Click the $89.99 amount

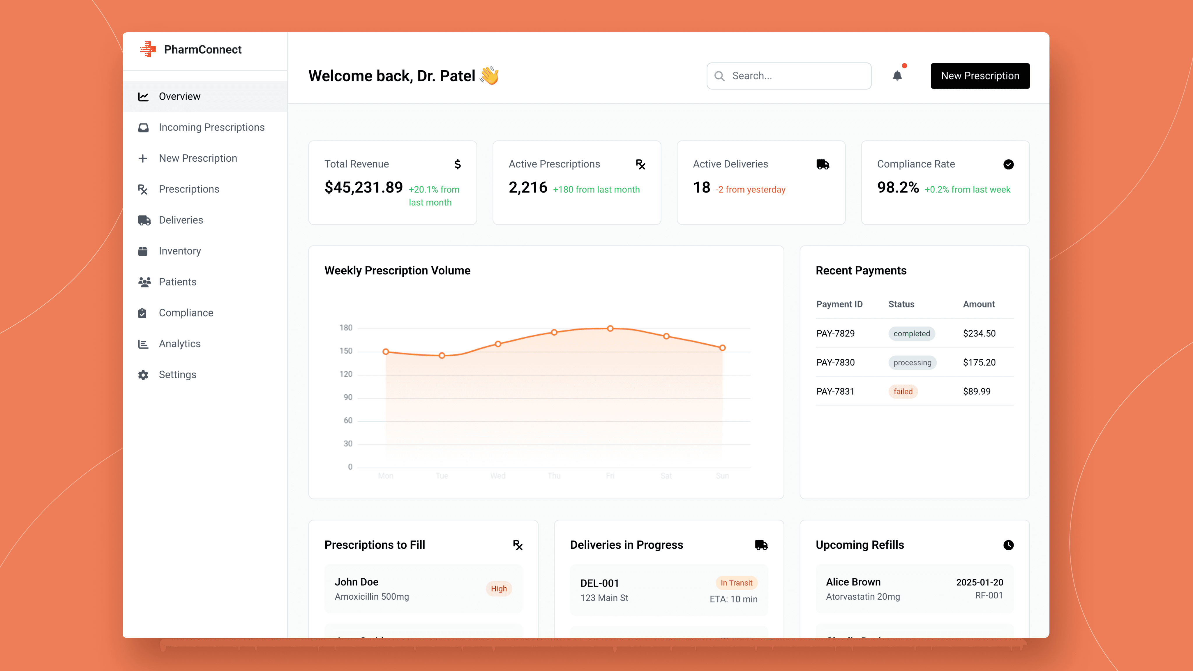coord(977,392)
